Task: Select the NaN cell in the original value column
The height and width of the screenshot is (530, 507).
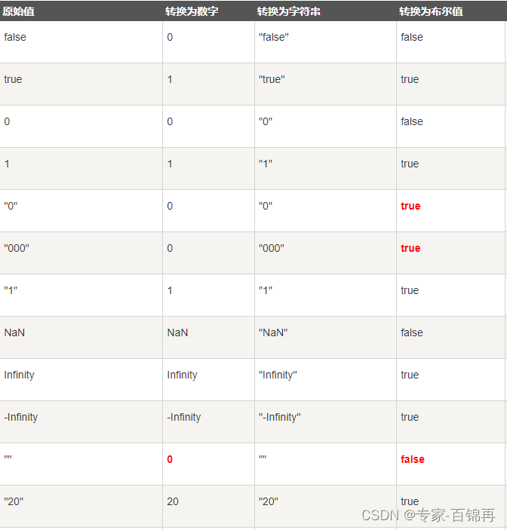Action: click(14, 332)
